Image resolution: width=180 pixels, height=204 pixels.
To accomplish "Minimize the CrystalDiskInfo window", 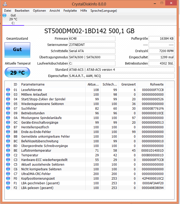I will (155, 3).
